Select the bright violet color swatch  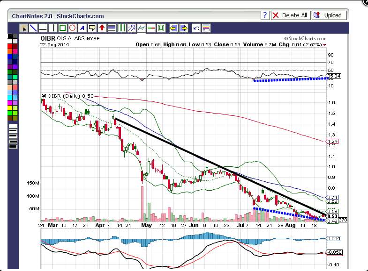15,67
